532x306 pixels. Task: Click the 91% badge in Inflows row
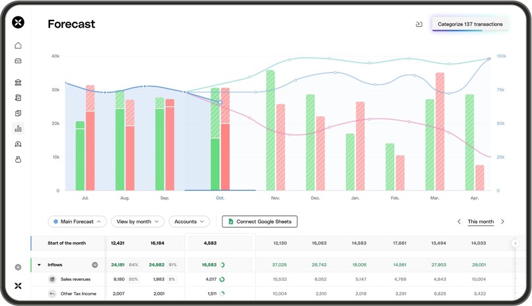point(172,265)
